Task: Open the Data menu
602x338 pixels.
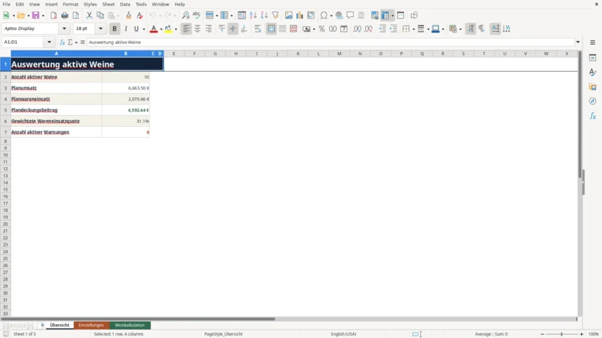Action: click(125, 4)
